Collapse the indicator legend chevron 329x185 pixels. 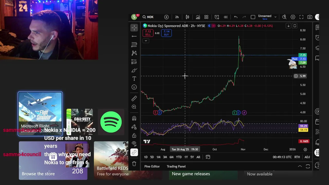coord(146,41)
